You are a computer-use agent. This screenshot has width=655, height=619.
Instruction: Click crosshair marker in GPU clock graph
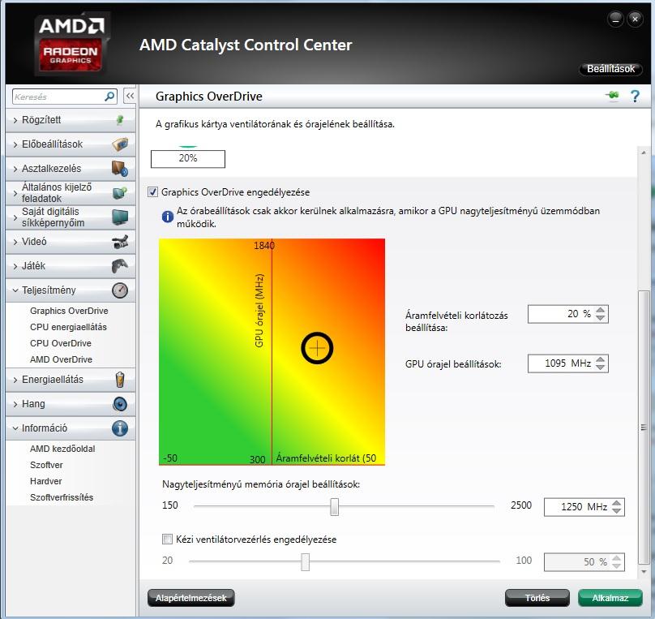click(x=317, y=348)
